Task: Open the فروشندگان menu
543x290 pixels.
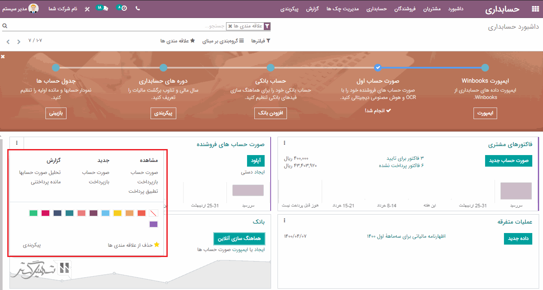Action: [x=405, y=9]
